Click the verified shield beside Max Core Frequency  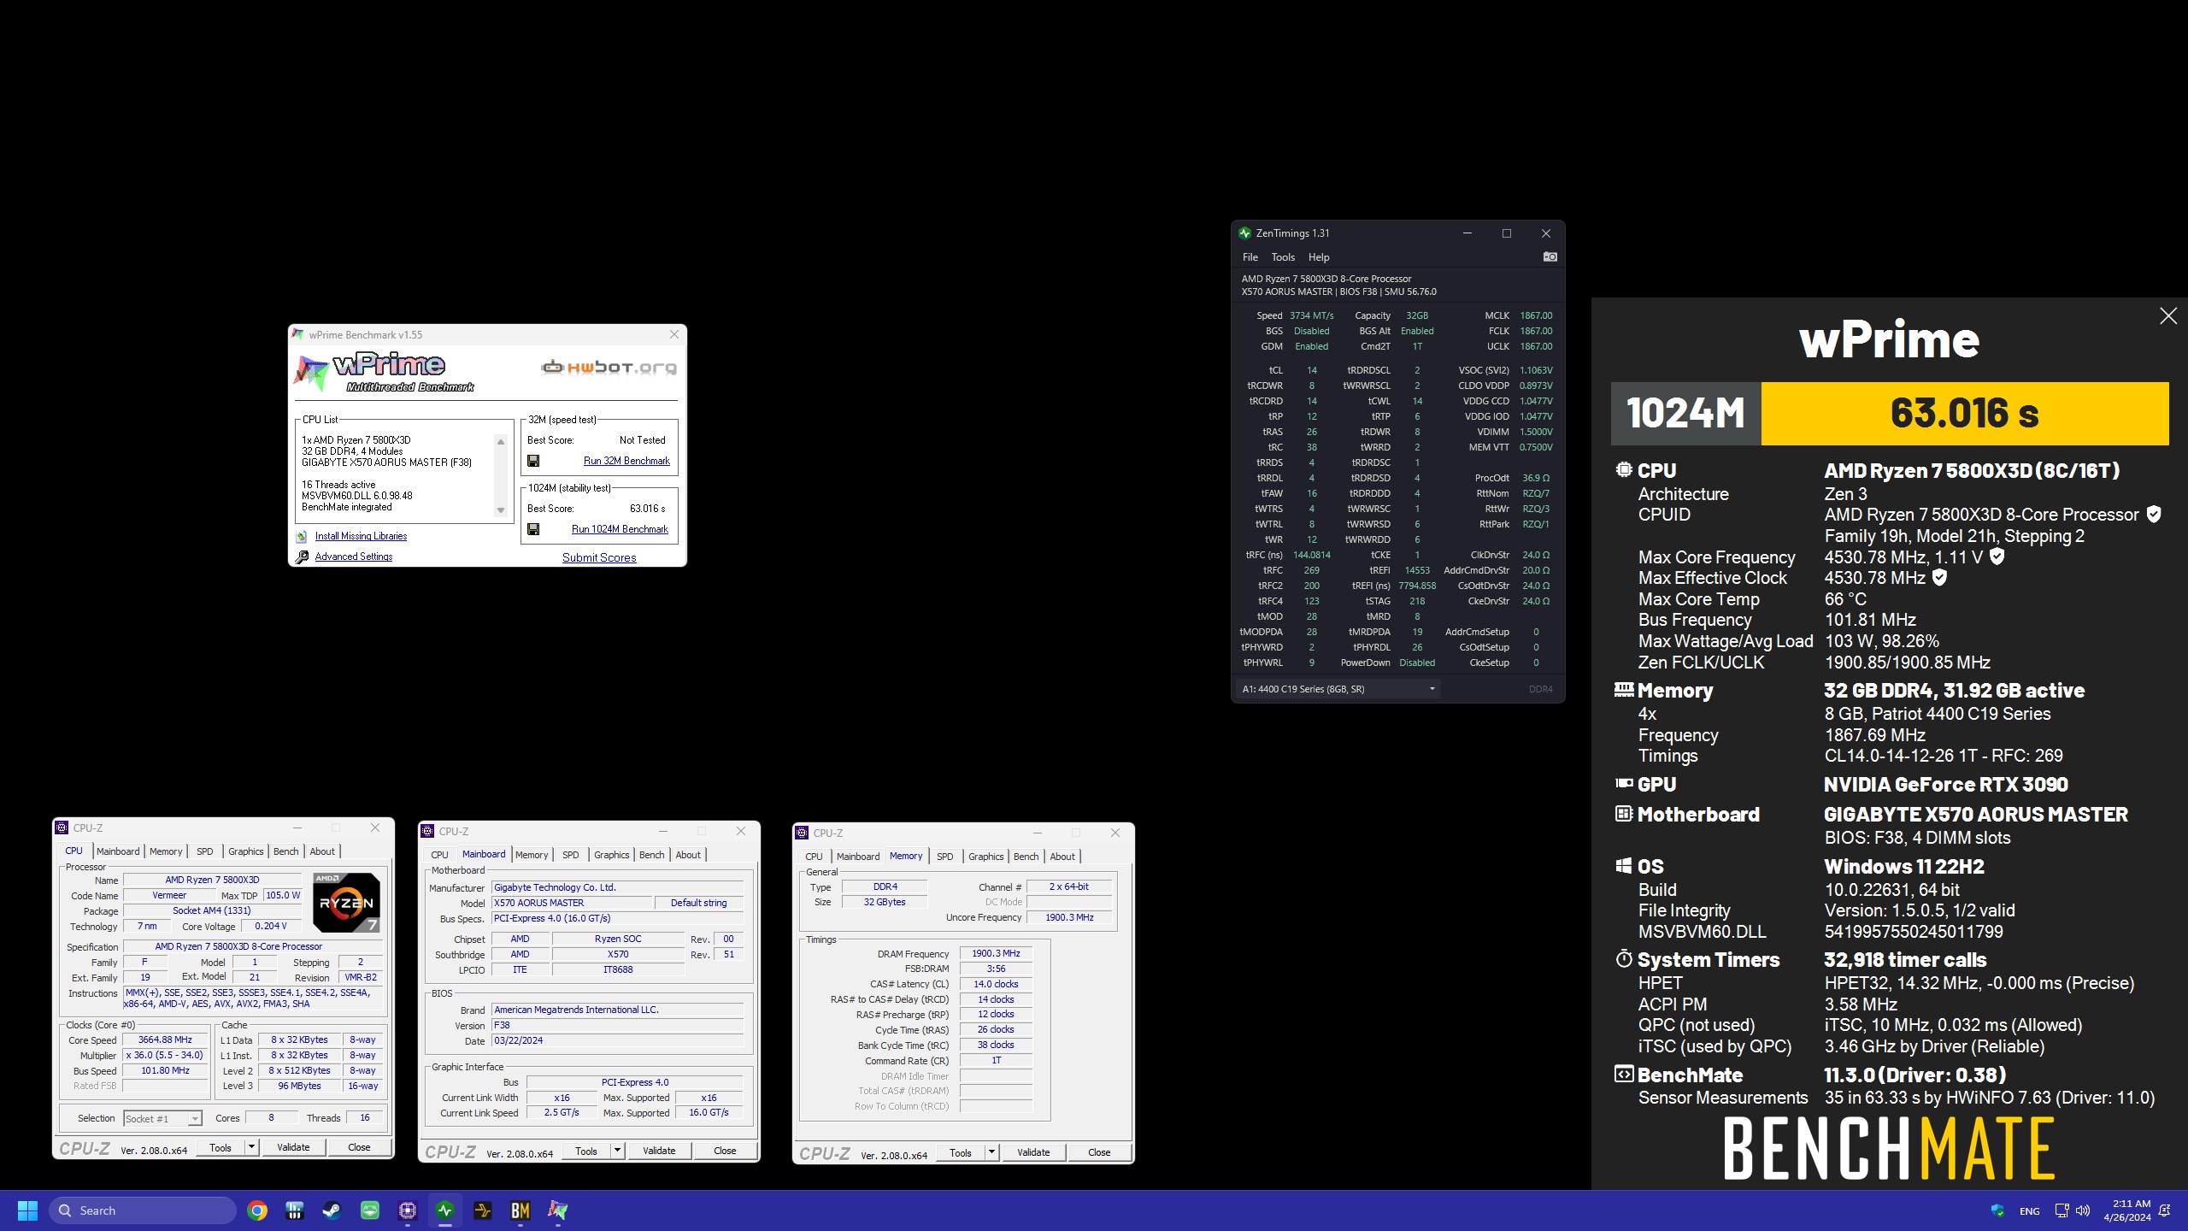[x=1997, y=557]
